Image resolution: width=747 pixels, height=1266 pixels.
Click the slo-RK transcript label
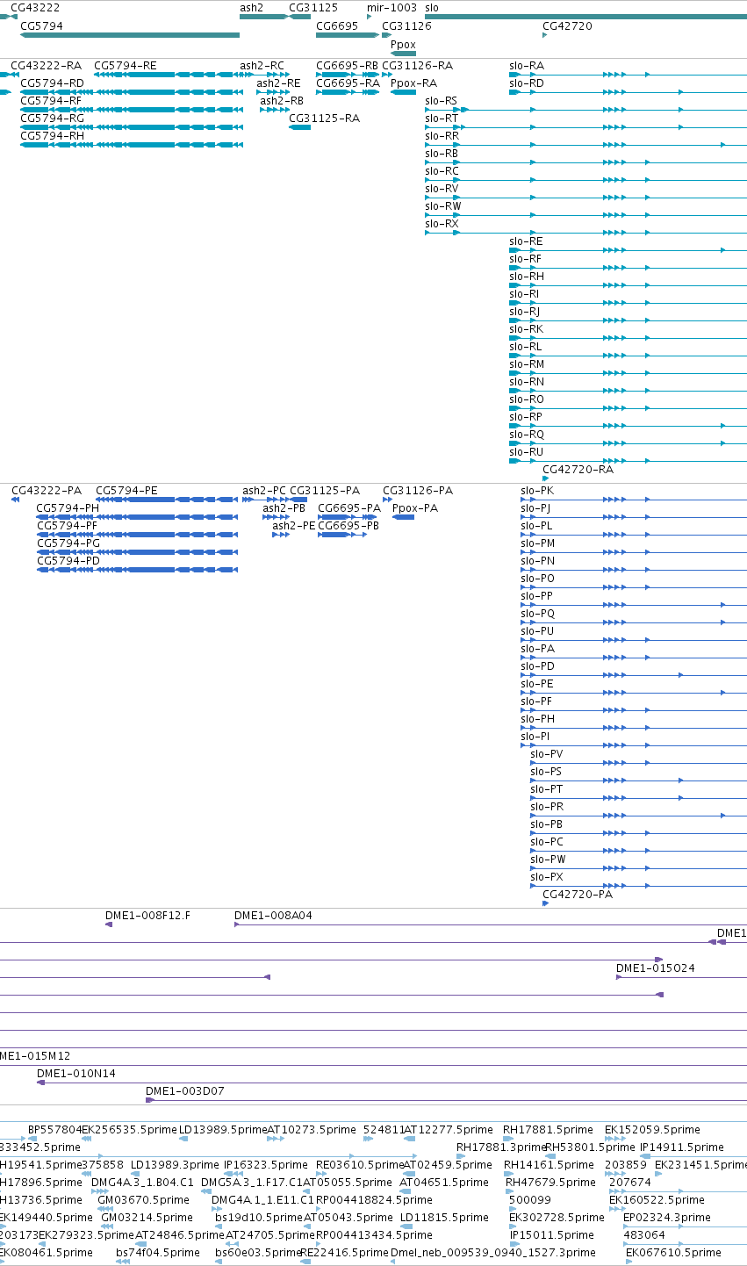[527, 329]
